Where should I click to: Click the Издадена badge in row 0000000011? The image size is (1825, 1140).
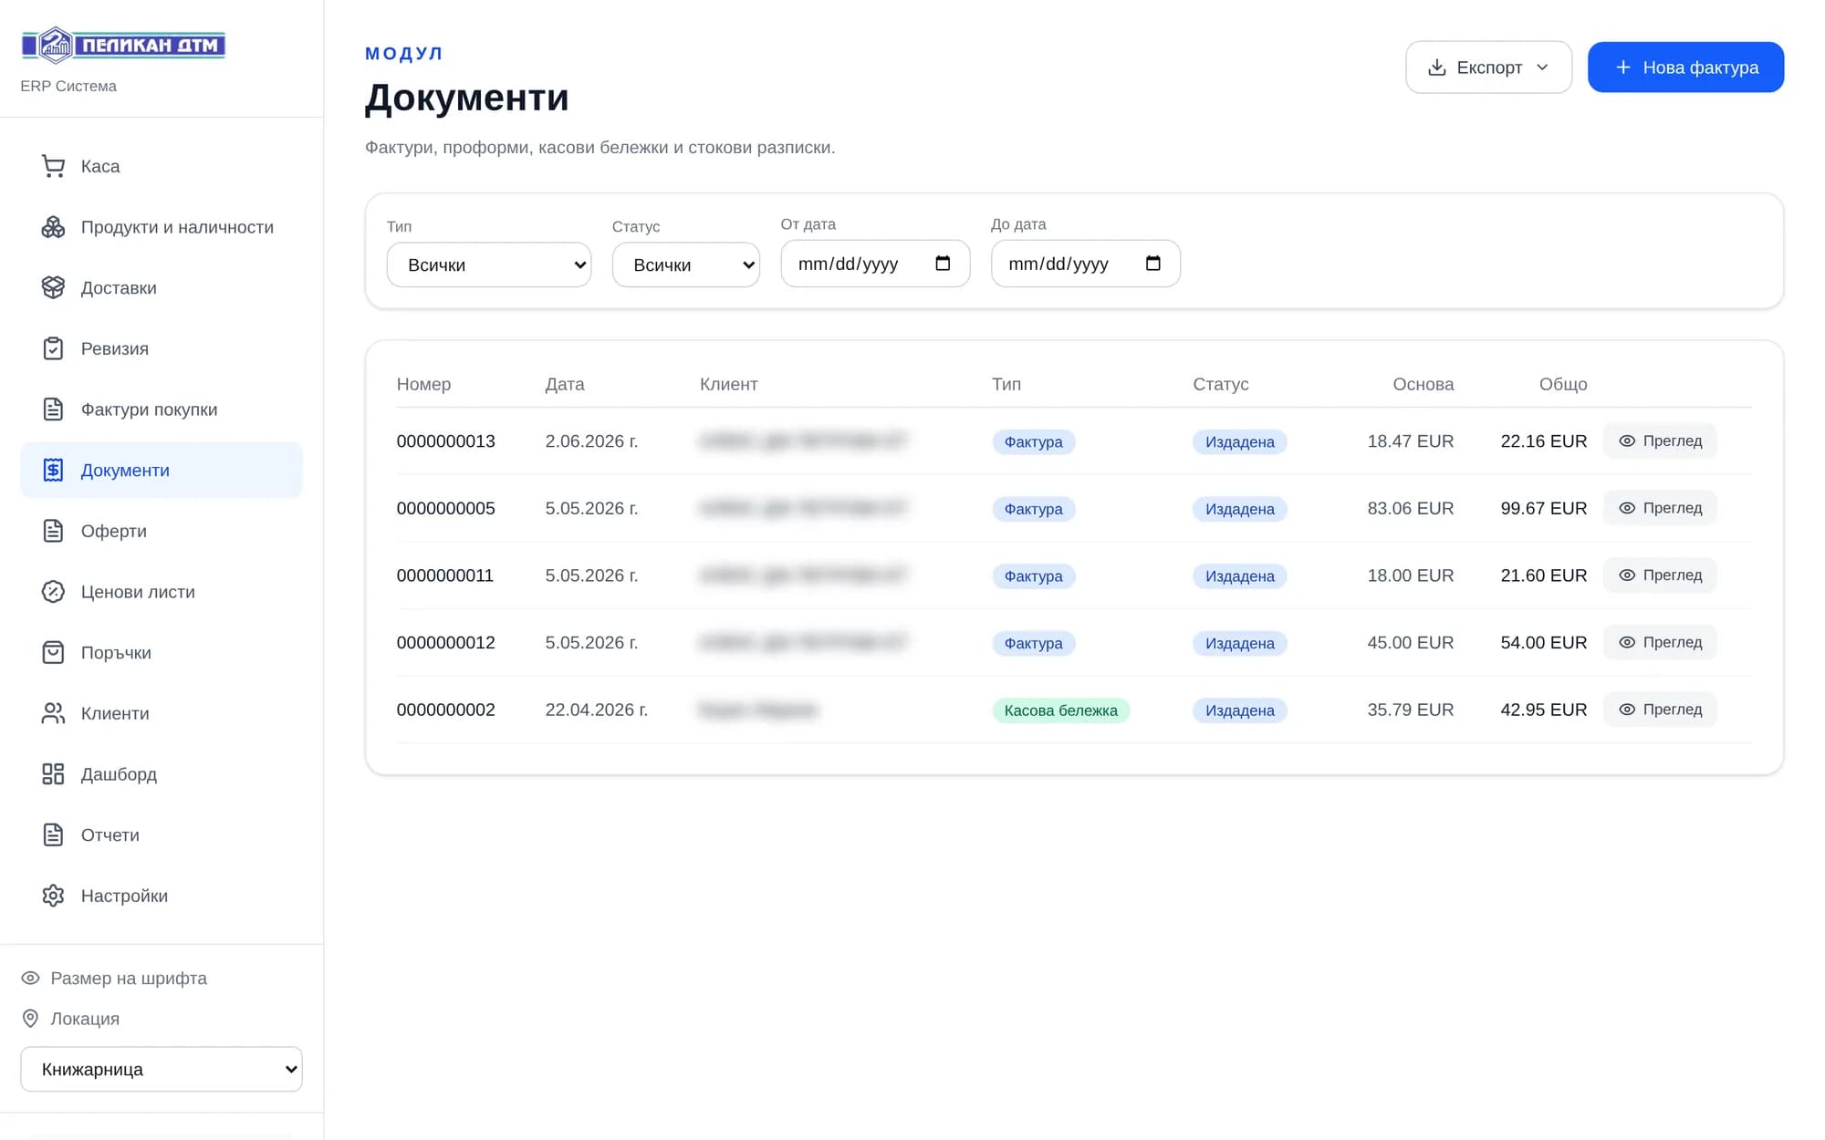(1239, 576)
